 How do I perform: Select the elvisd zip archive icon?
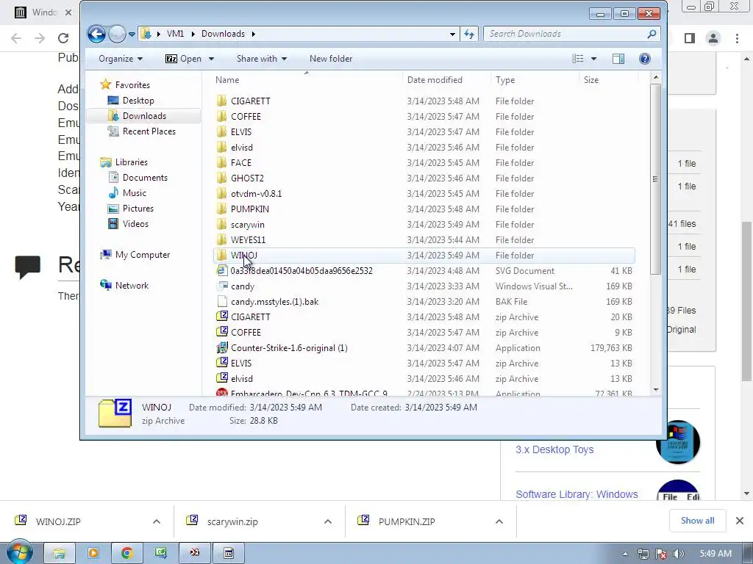[221, 378]
